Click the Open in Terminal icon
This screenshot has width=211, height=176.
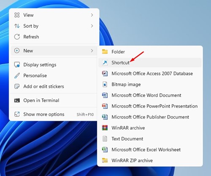[x=17, y=100]
